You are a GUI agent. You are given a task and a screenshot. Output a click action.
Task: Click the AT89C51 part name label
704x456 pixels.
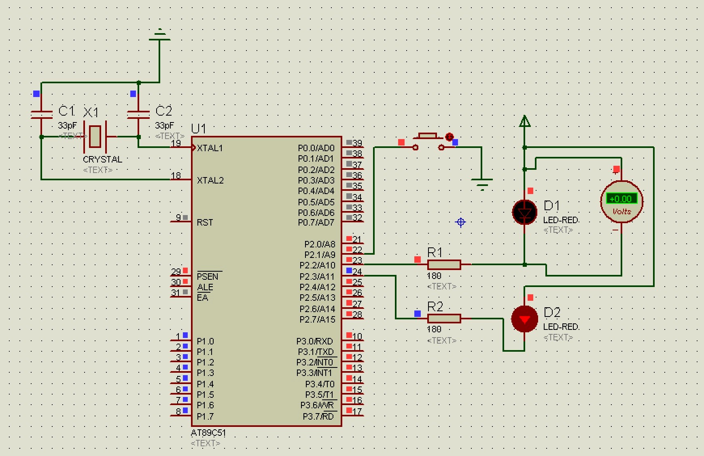pos(208,433)
